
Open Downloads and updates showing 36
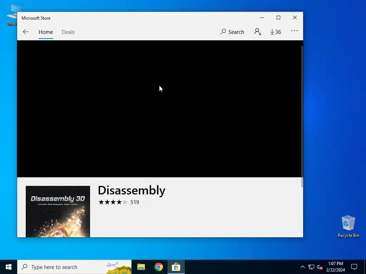coord(276,32)
